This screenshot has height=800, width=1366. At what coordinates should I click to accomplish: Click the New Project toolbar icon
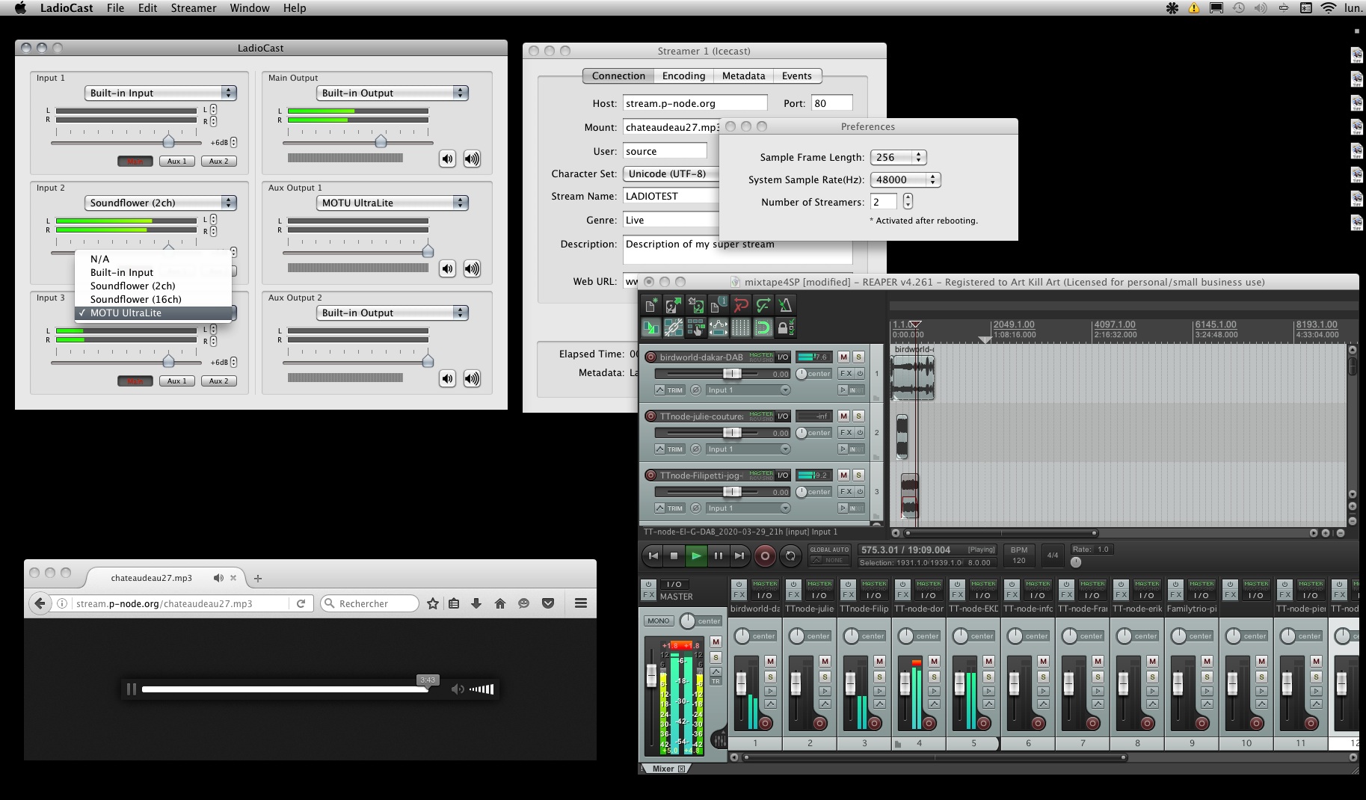pyautogui.click(x=650, y=305)
